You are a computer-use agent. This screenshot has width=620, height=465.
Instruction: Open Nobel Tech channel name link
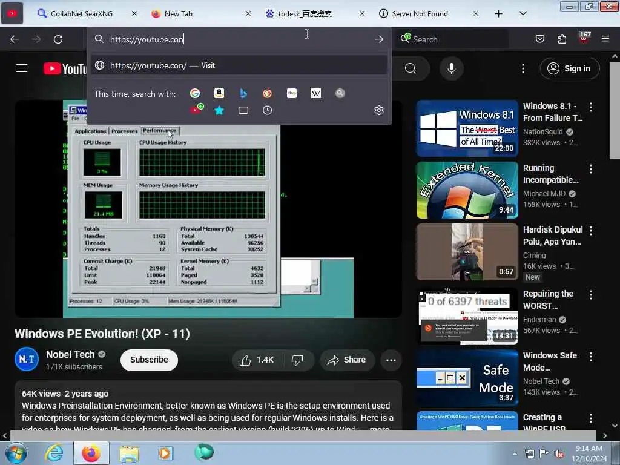click(x=70, y=354)
